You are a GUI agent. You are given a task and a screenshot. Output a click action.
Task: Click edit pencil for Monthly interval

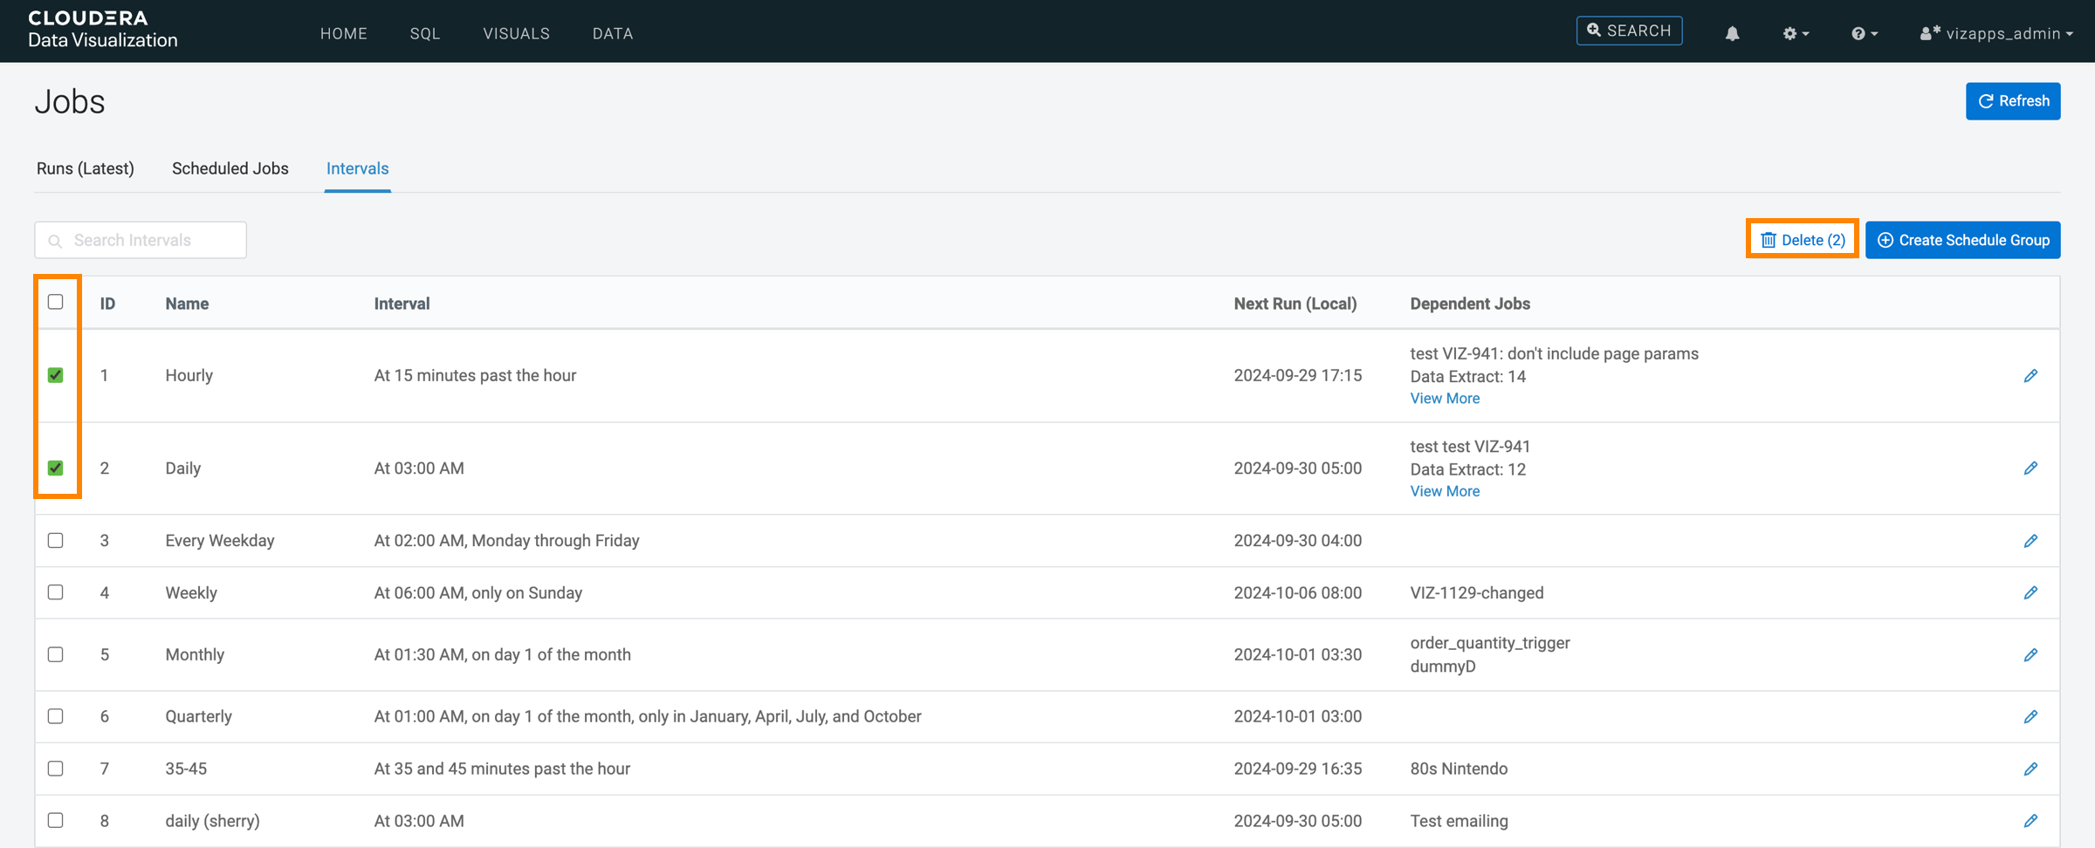click(x=2030, y=655)
